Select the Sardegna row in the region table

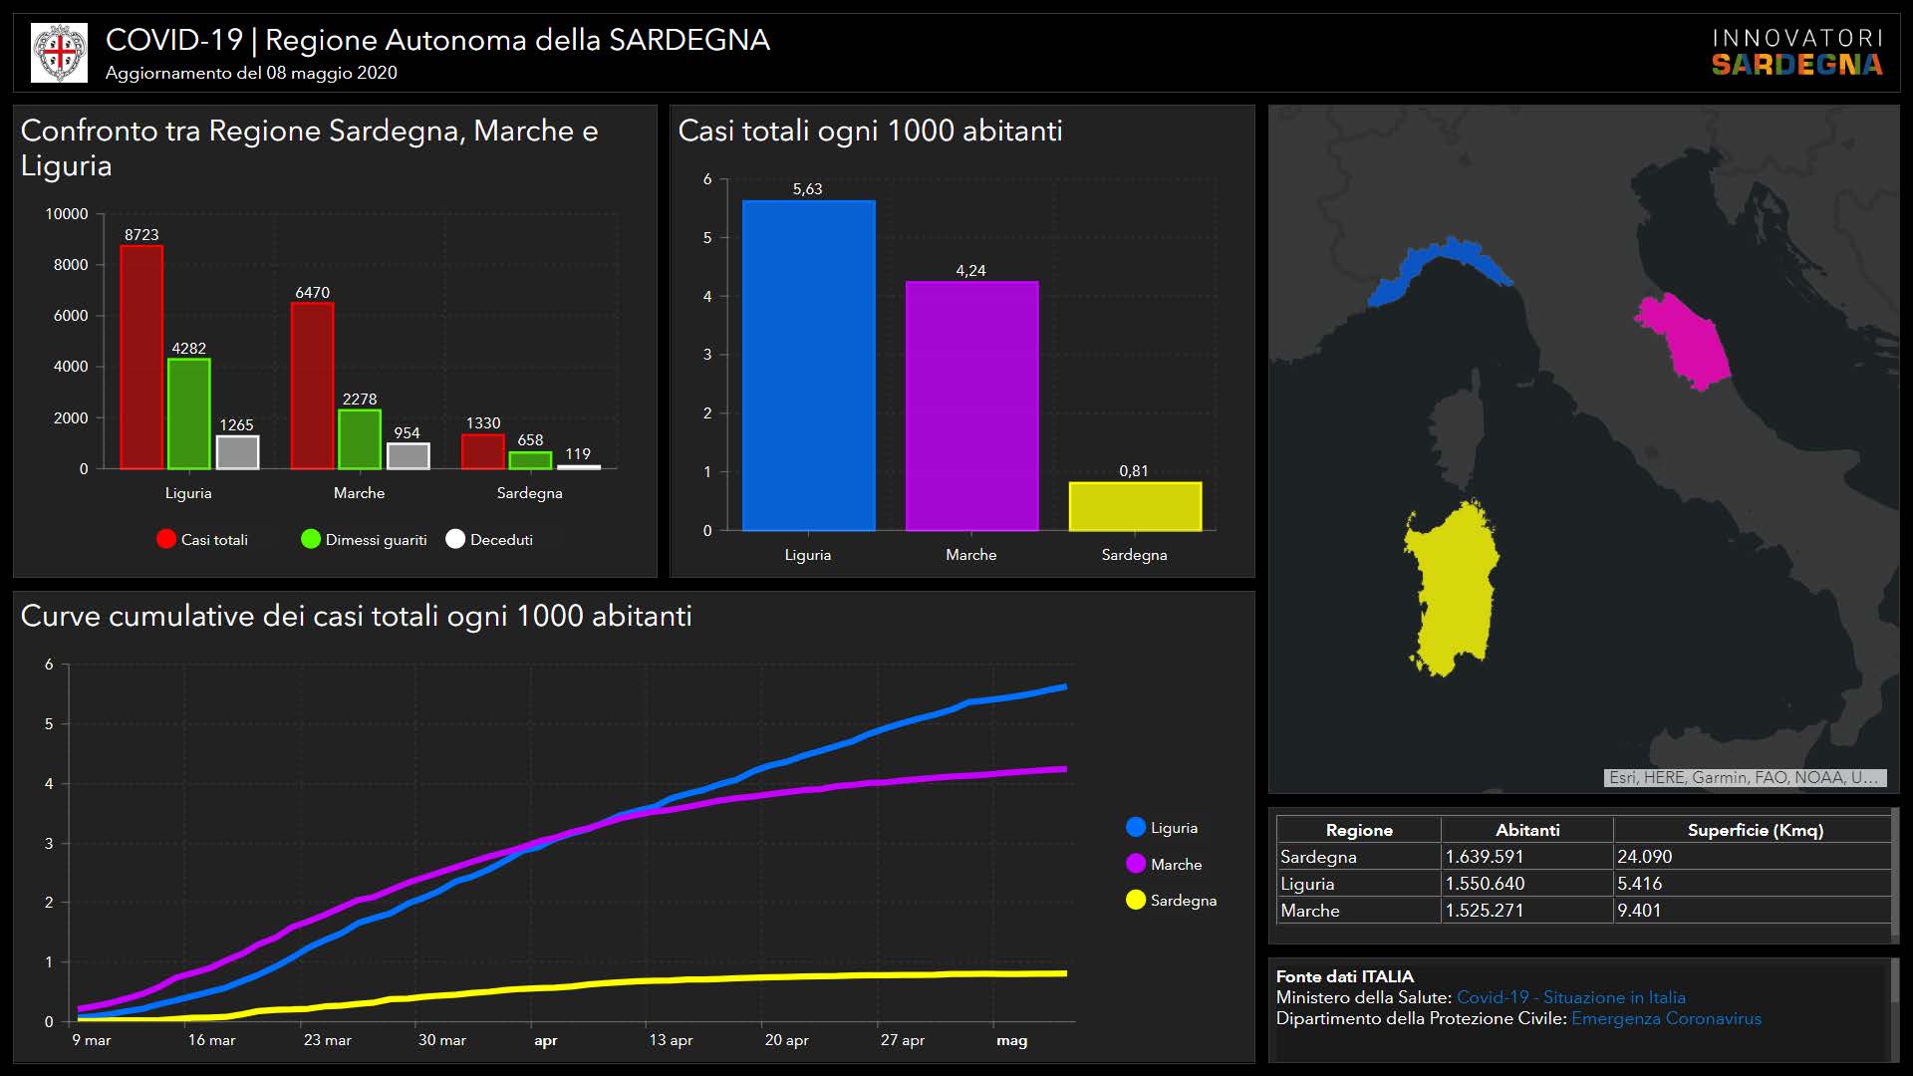pos(1319,857)
